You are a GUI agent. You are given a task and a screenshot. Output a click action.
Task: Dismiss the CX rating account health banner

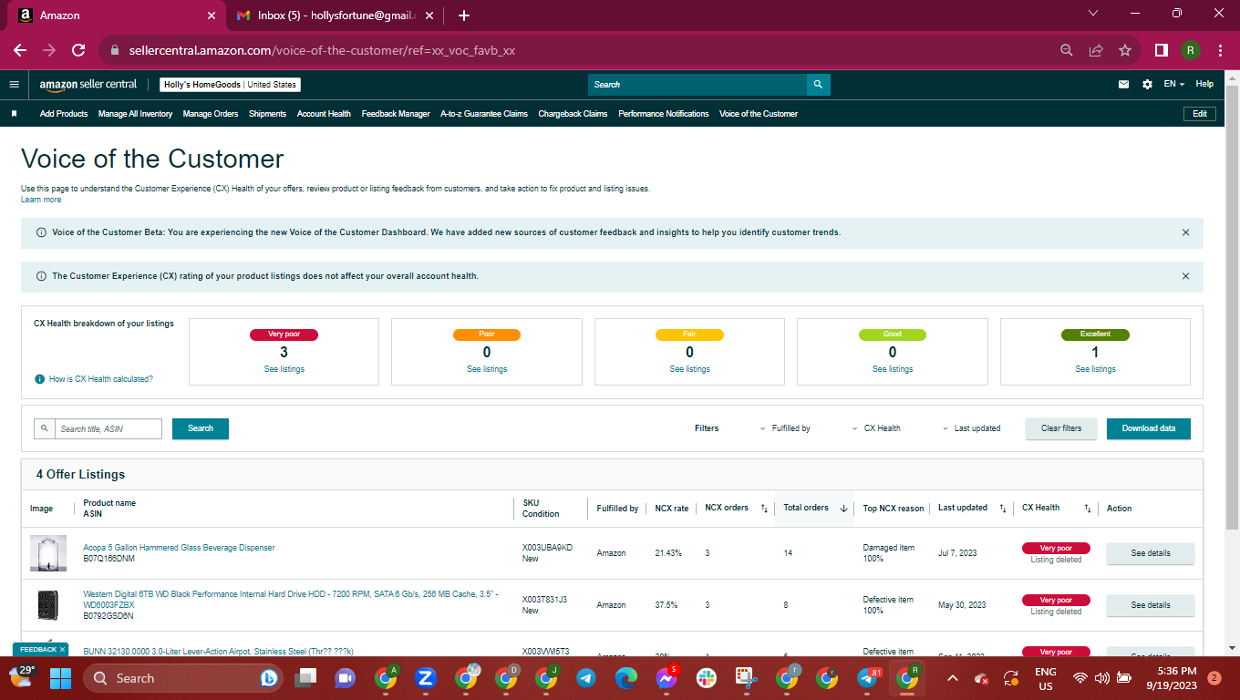click(x=1185, y=276)
